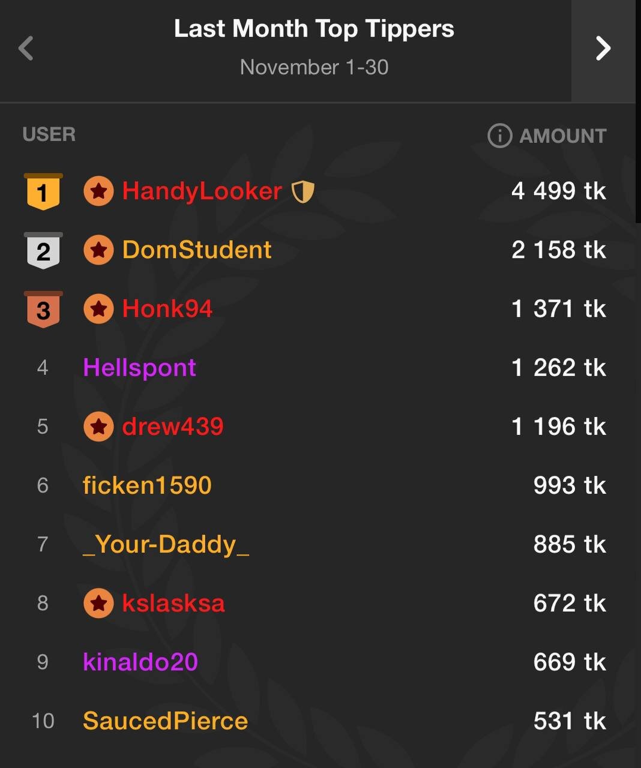The height and width of the screenshot is (768, 641).
Task: Open HandyLooker's profile
Action: (x=202, y=191)
